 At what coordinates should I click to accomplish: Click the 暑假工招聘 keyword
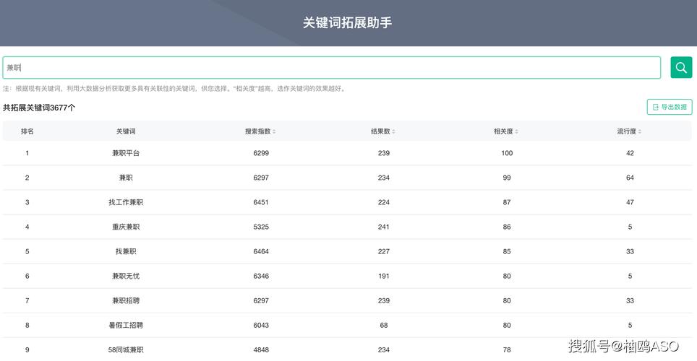(126, 325)
